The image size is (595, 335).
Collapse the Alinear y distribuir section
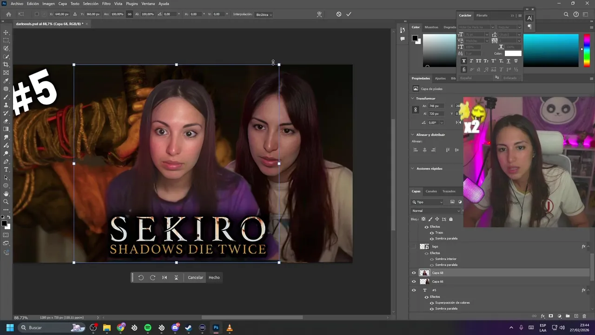pyautogui.click(x=412, y=135)
